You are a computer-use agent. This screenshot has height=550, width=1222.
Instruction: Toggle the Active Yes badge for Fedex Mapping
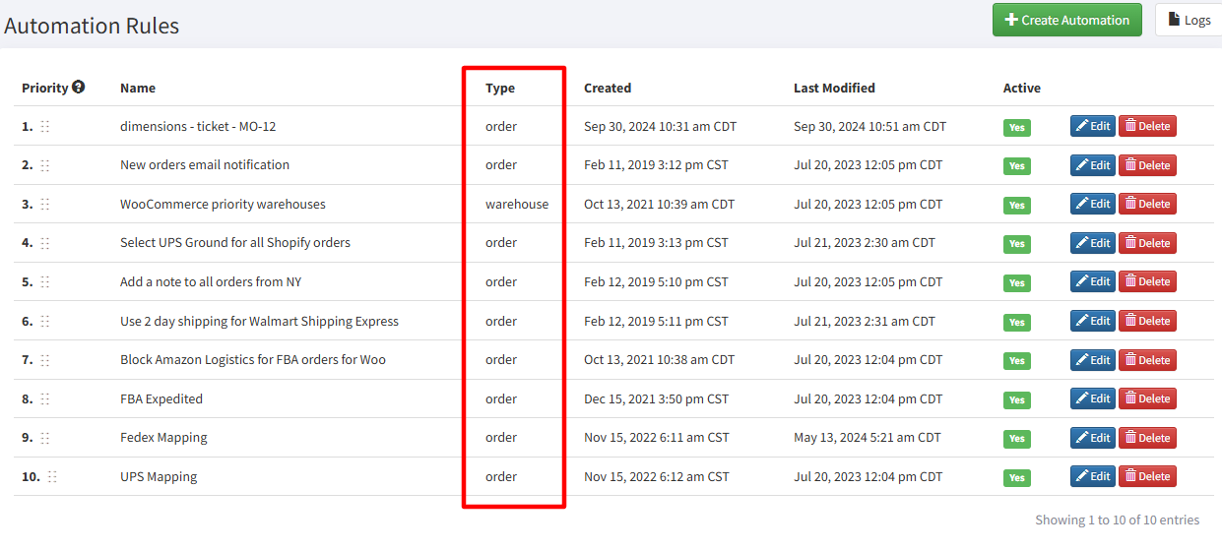point(1017,439)
